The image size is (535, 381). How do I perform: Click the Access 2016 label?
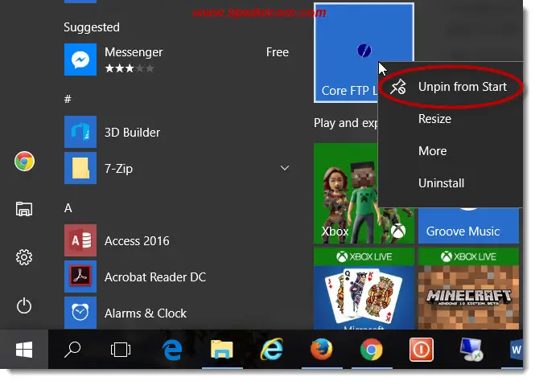pyautogui.click(x=137, y=241)
